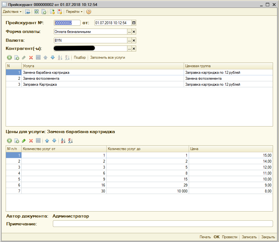Add a new price row in the prices toolbar

[9, 141]
